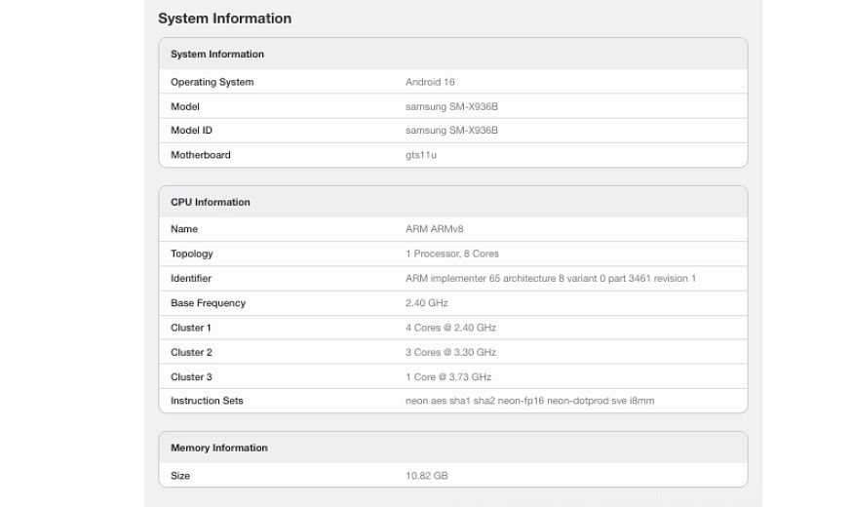Select the Cluster 3 value 1 Core @ 3.73 GHz
Image resolution: width=852 pixels, height=508 pixels.
(x=448, y=377)
